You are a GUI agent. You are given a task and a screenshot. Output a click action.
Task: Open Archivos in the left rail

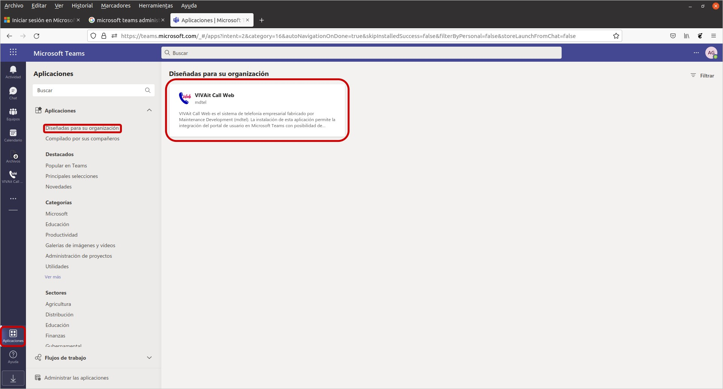13,156
